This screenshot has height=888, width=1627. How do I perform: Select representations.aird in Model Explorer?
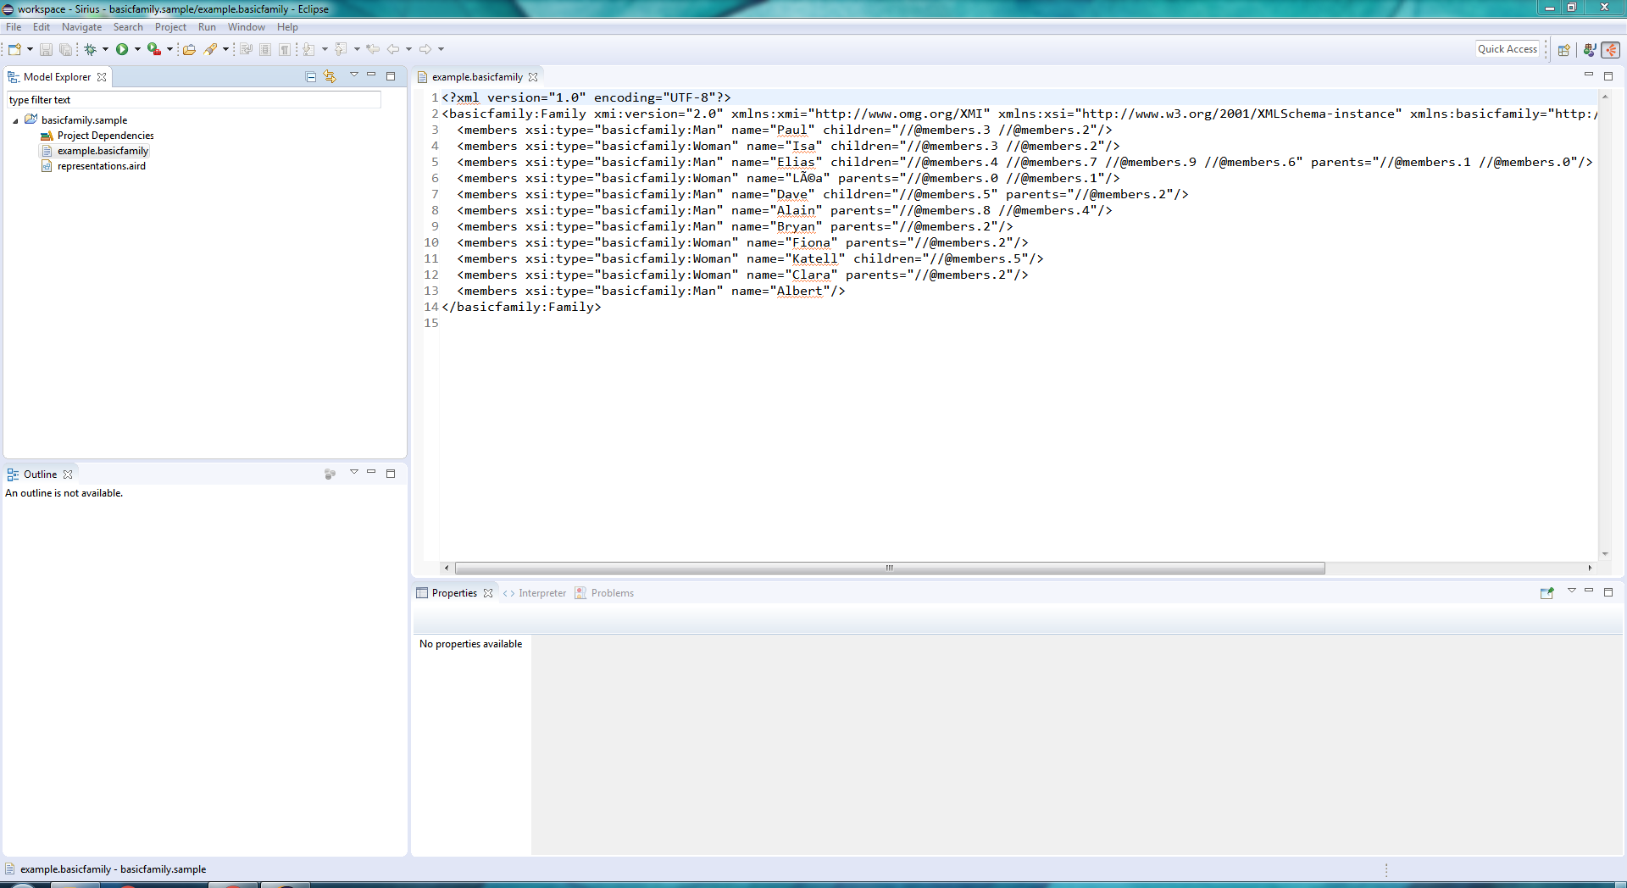click(101, 166)
